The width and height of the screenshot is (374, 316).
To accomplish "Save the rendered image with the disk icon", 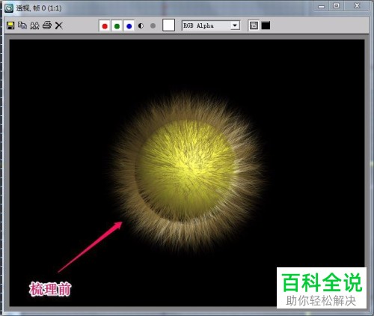I will pyautogui.click(x=10, y=25).
